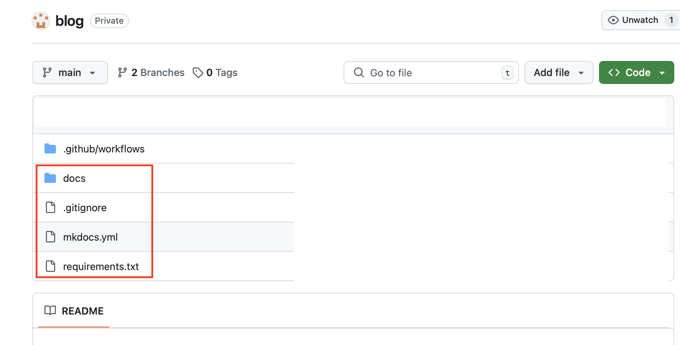Screen dimensions: 680x345
Task: Click the blog repository avatar icon
Action: point(41,21)
